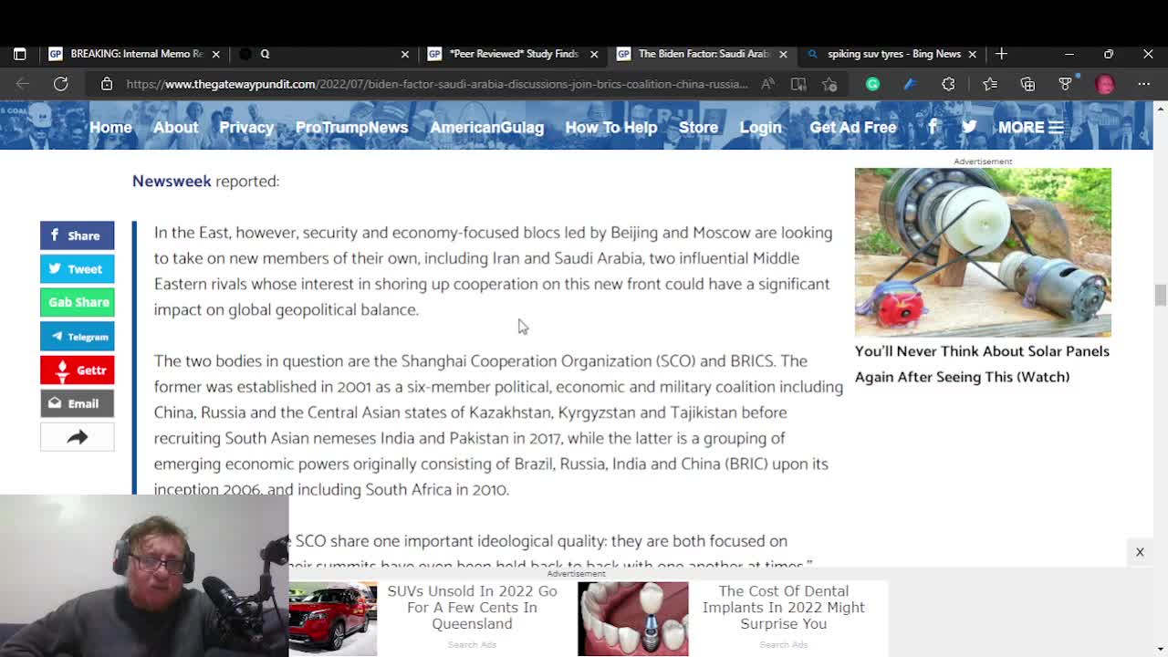Close the bottom advertisement banner
Screen dimensions: 1168x657
pyautogui.click(x=1140, y=552)
